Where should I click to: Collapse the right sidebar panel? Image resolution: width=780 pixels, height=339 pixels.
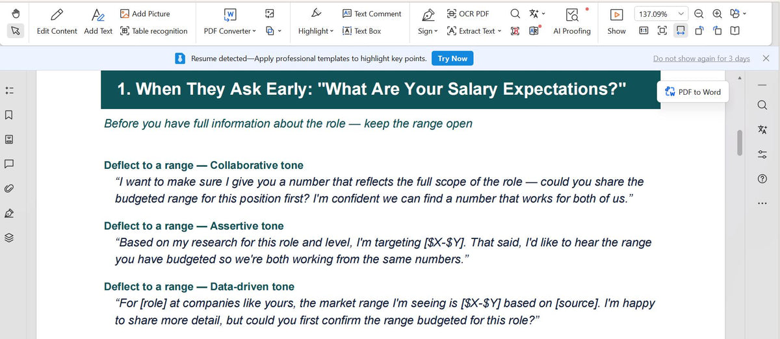762,85
